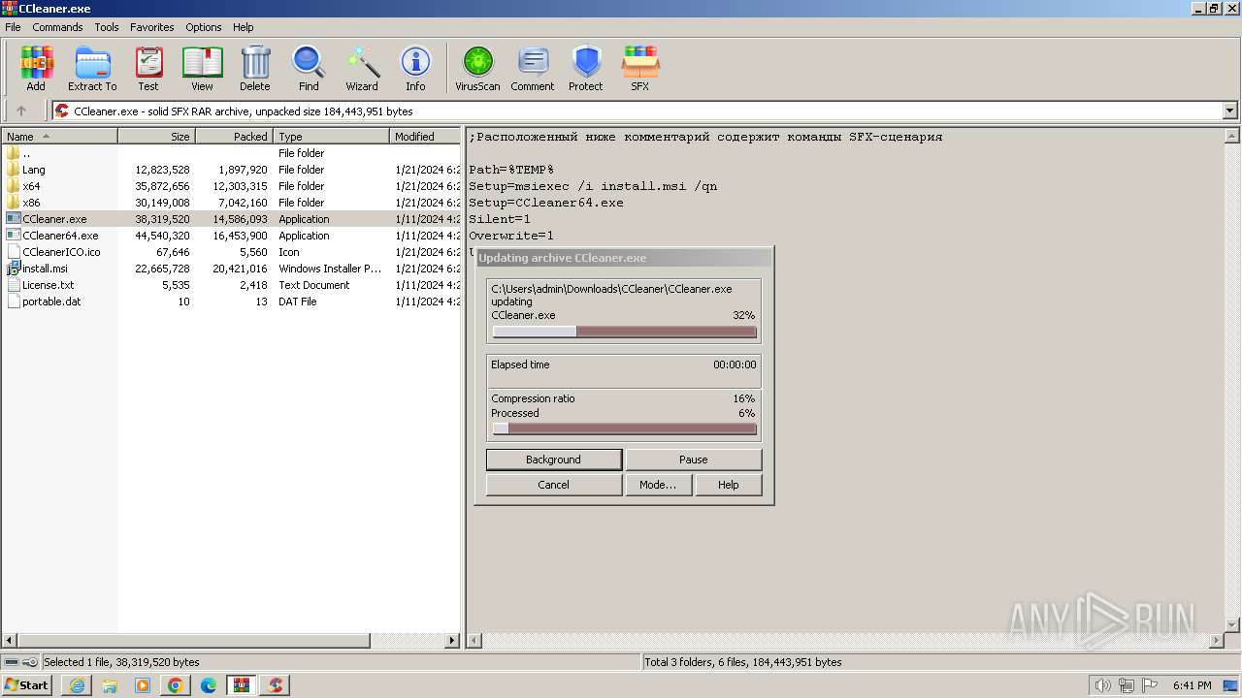Image resolution: width=1242 pixels, height=698 pixels.
Task: Open the Find magnifier icon
Action: coord(309,68)
